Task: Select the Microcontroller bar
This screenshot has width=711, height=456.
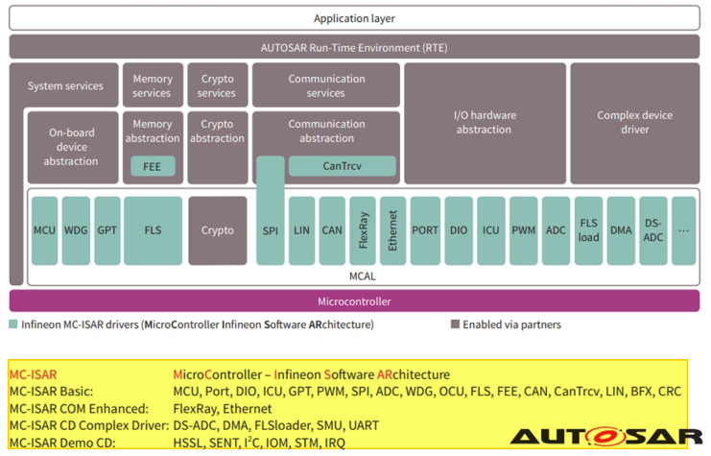Action: tap(354, 301)
